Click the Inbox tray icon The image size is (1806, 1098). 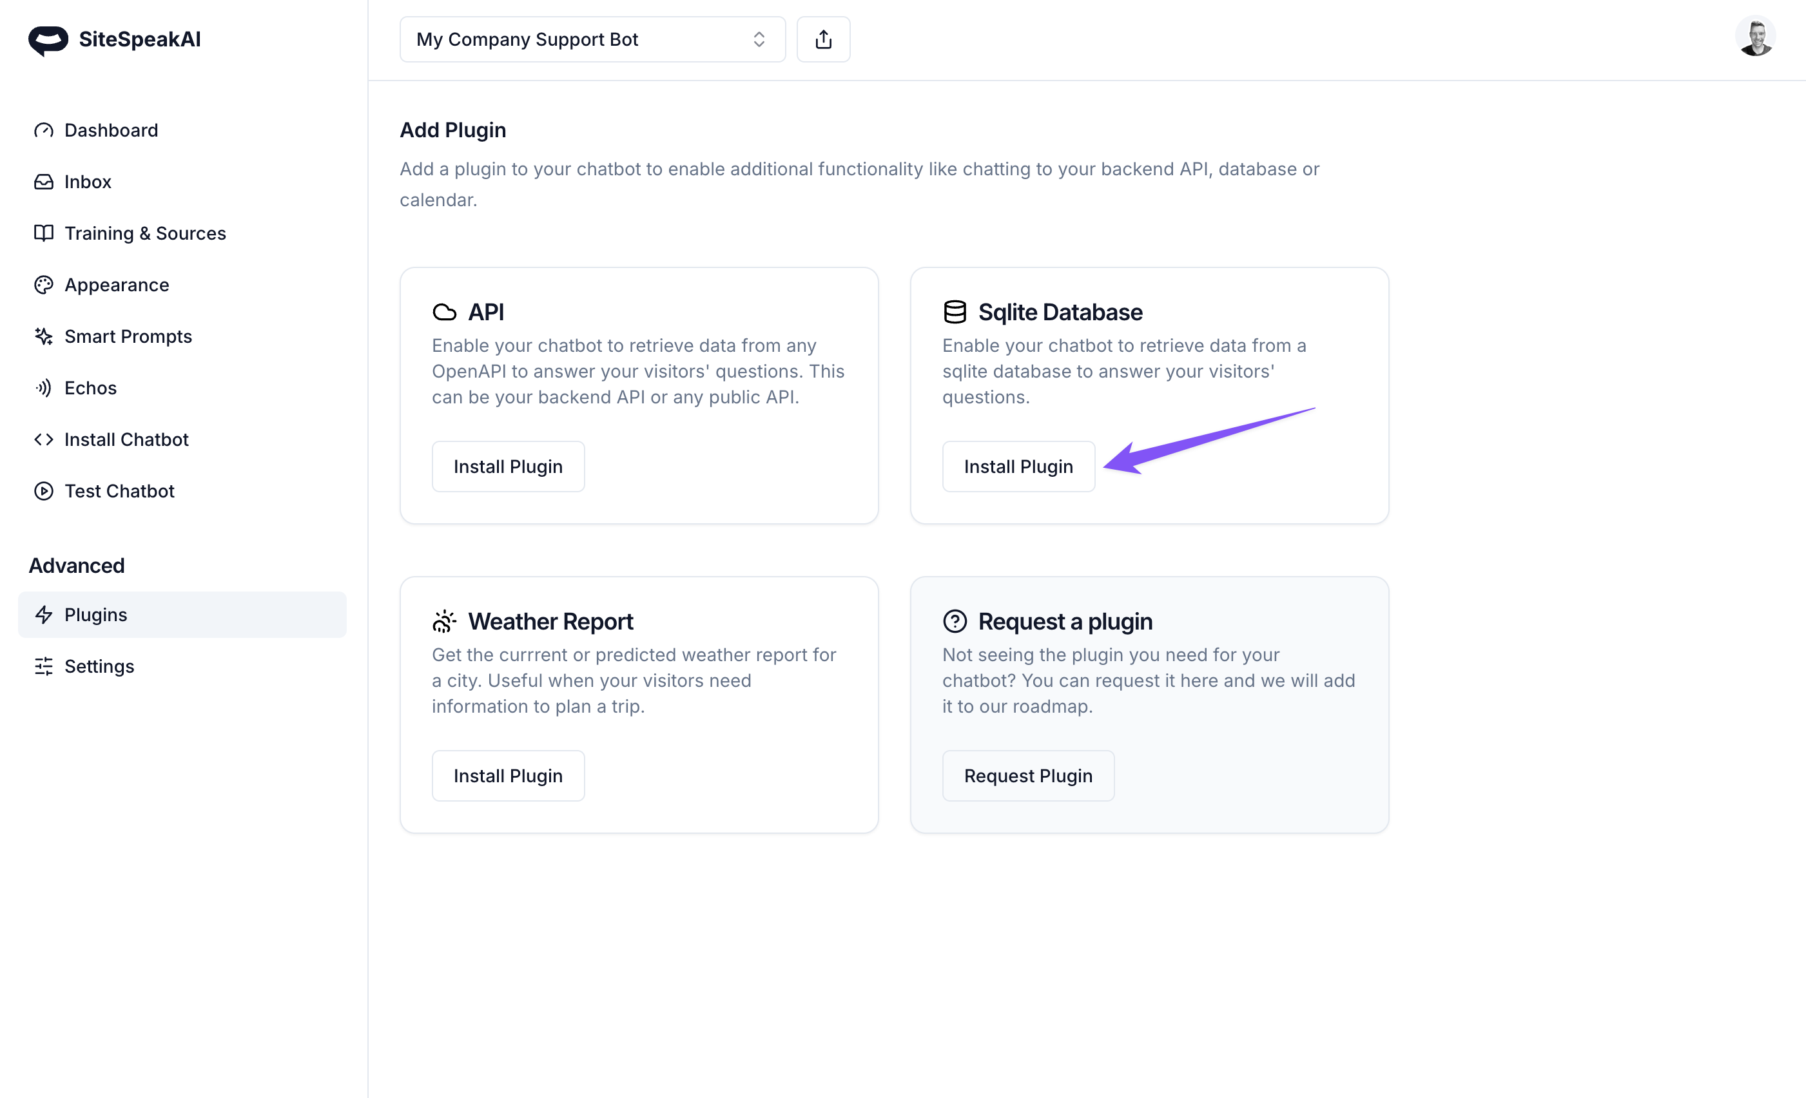point(44,182)
